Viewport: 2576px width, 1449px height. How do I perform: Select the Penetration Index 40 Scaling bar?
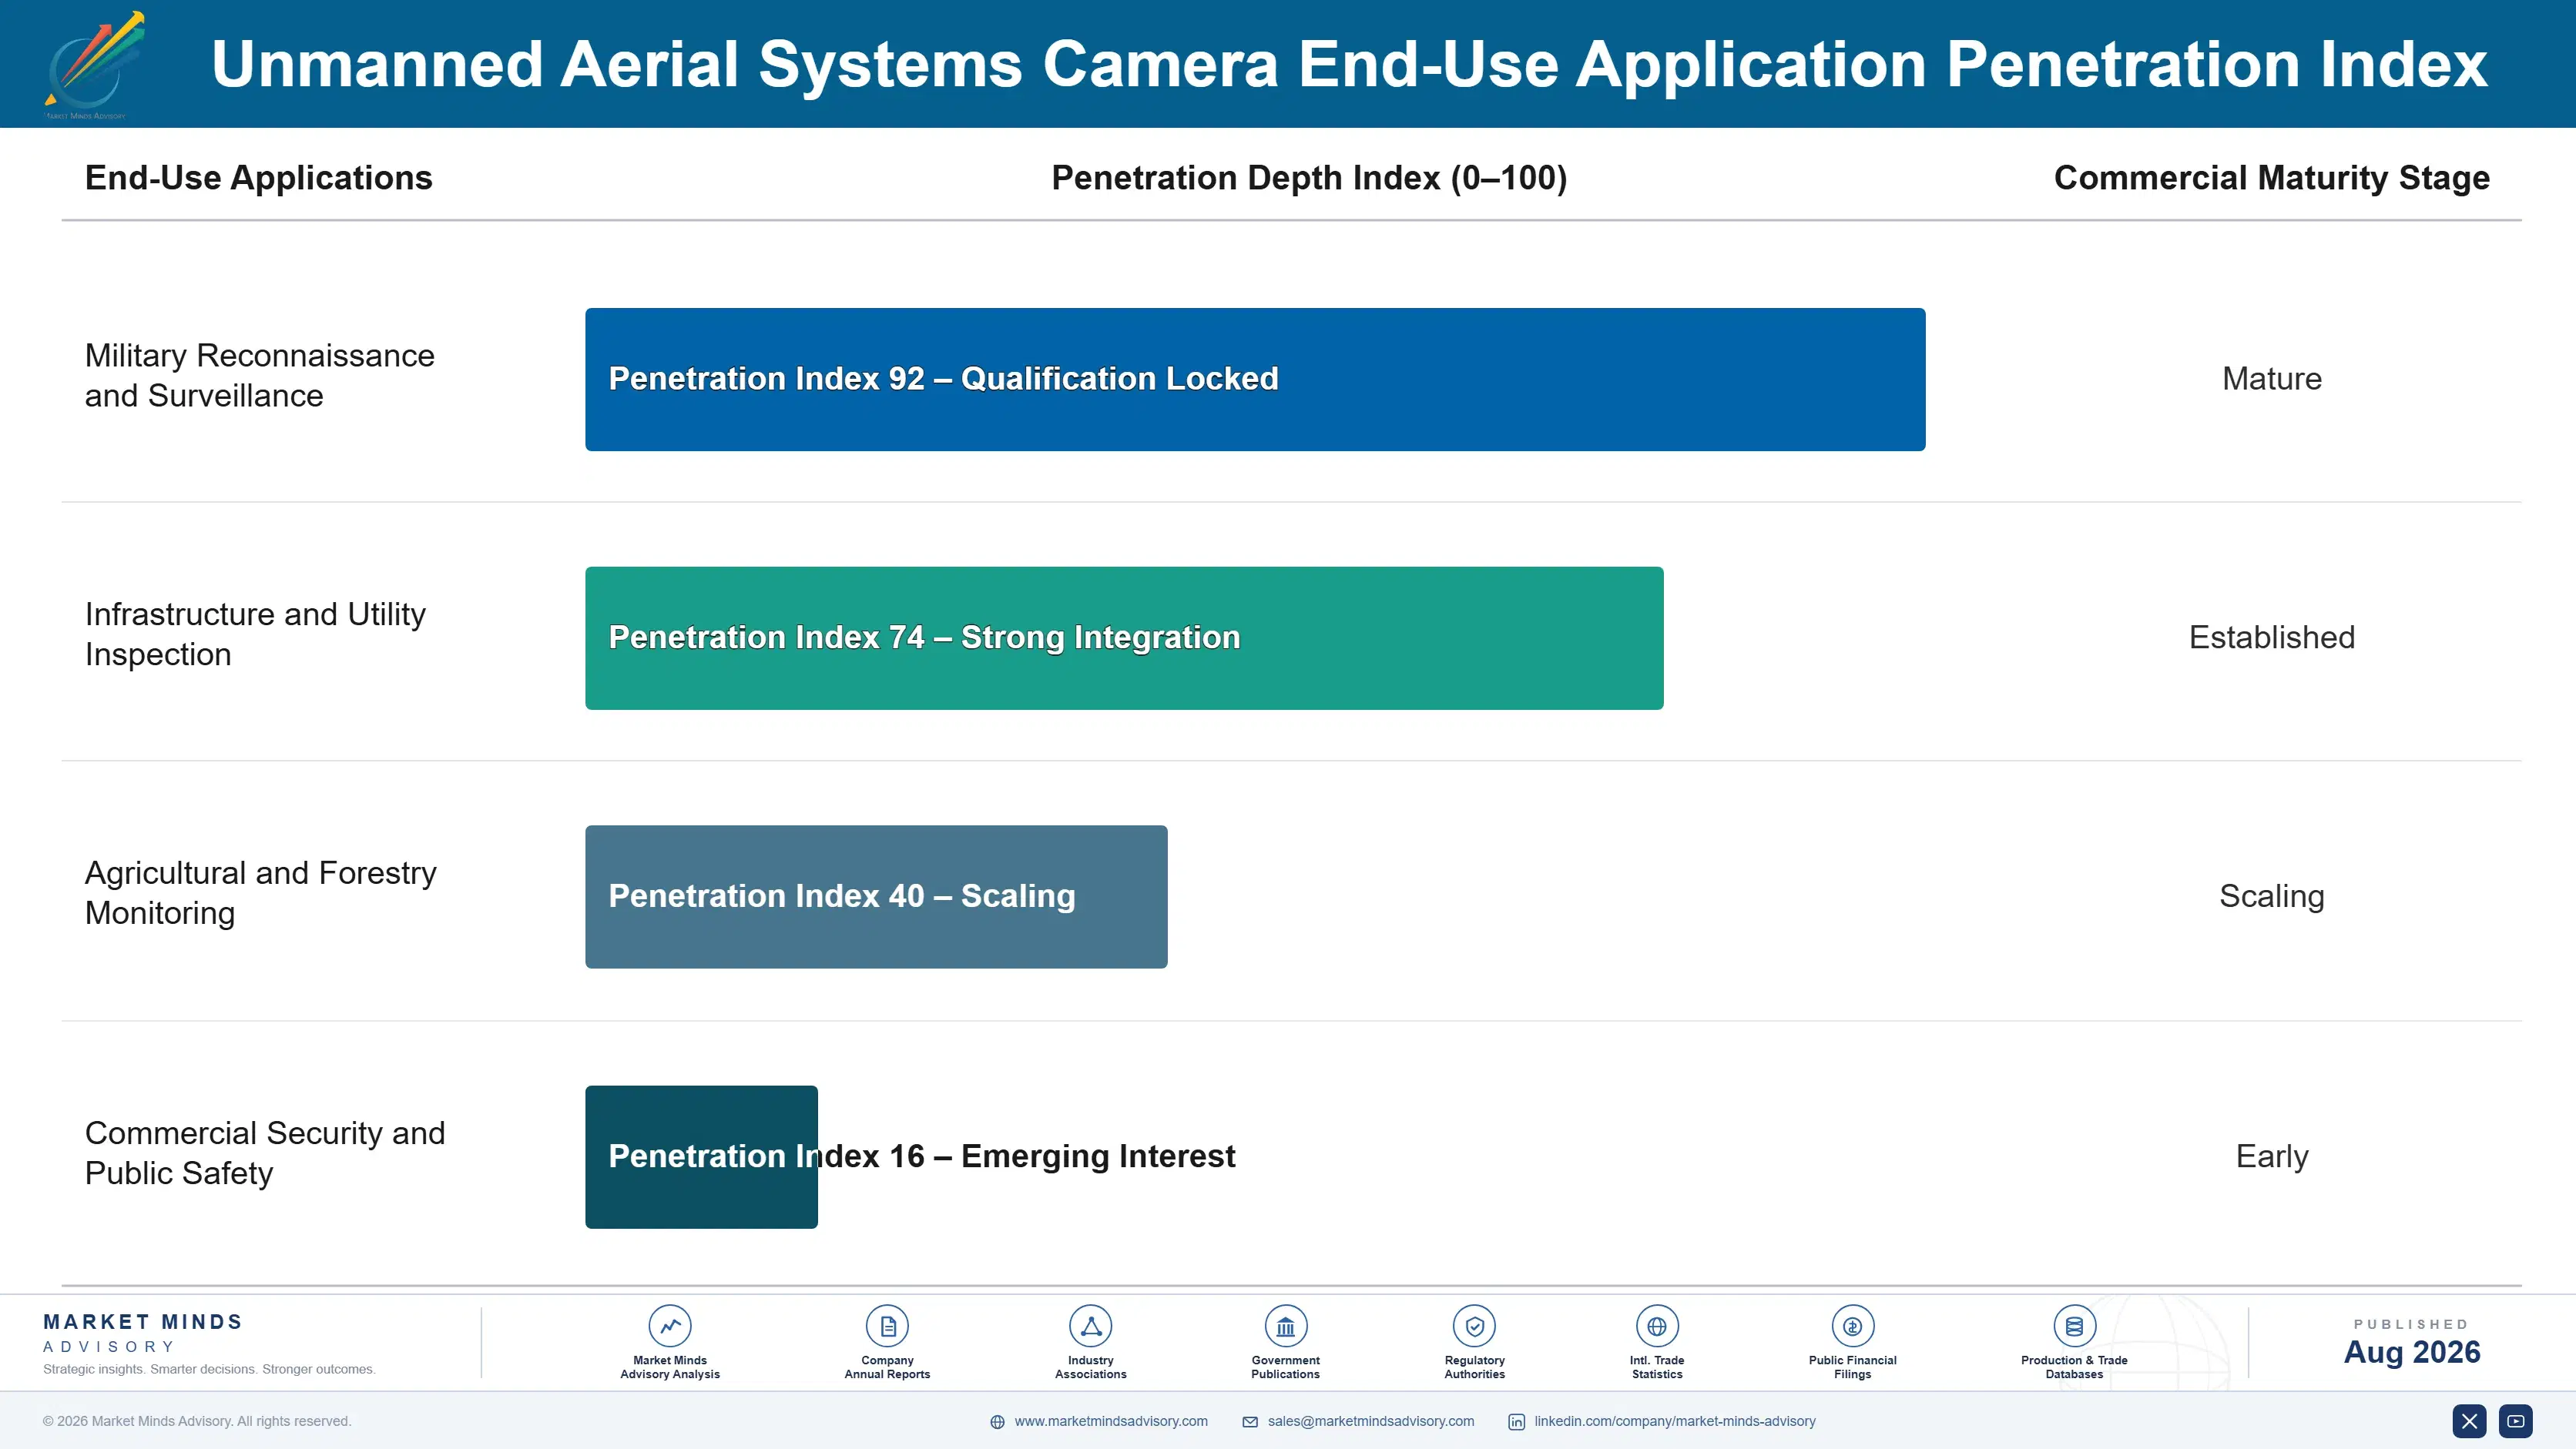point(876,896)
